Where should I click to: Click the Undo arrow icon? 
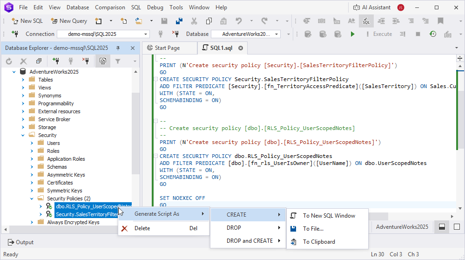pos(239,21)
